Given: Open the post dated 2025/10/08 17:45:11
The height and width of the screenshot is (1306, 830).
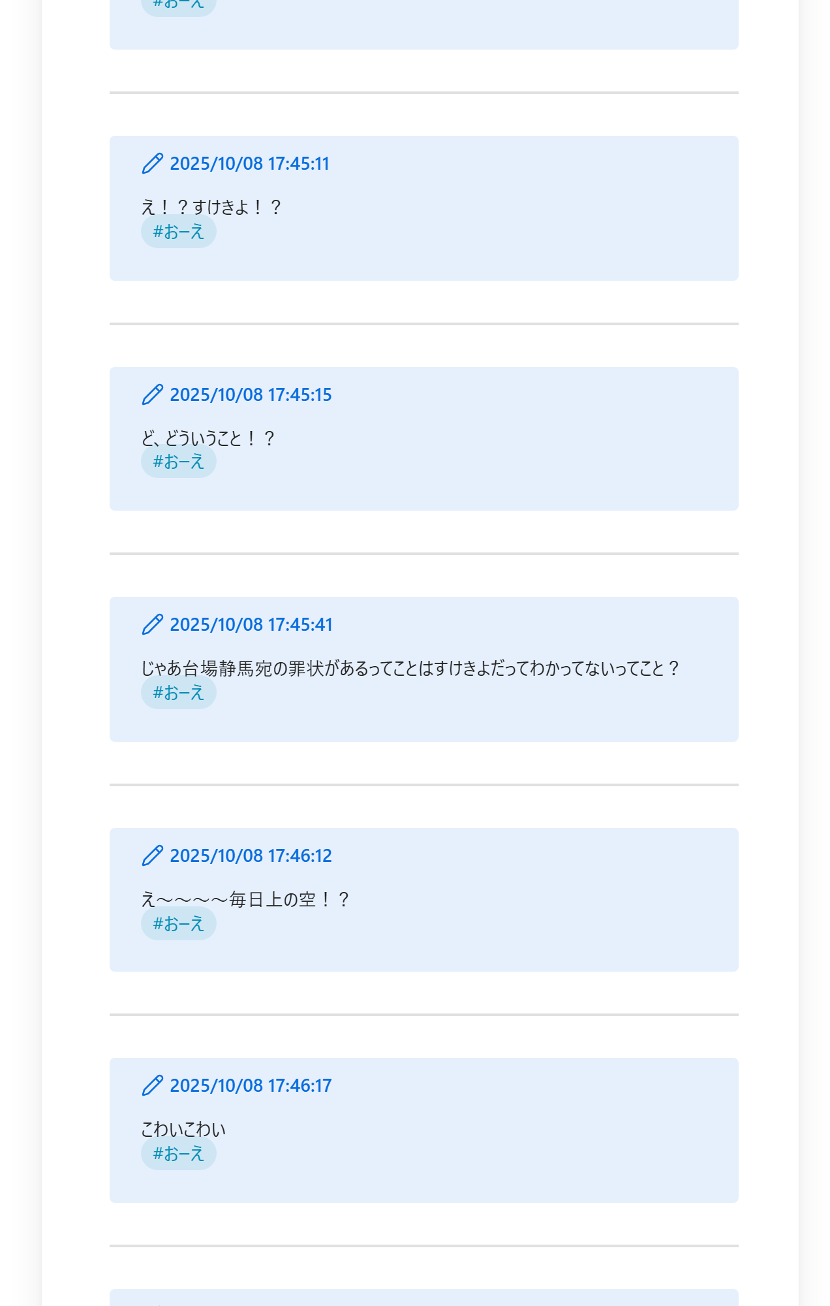Looking at the screenshot, I should 249,163.
